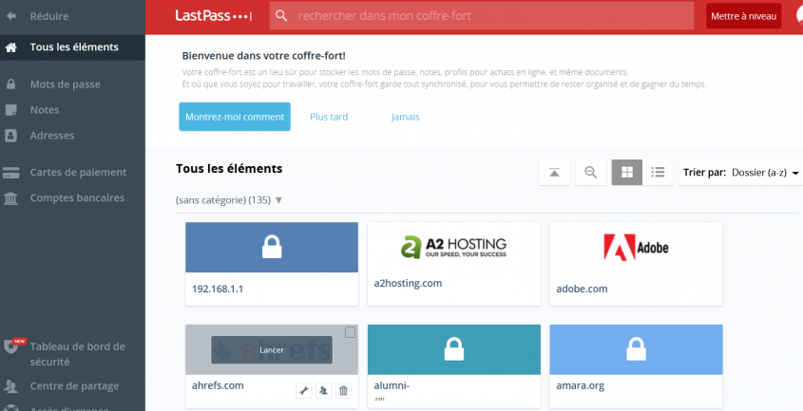The image size is (803, 411).
Task: Edit ahrefs.com with wrench icon
Action: 304,391
